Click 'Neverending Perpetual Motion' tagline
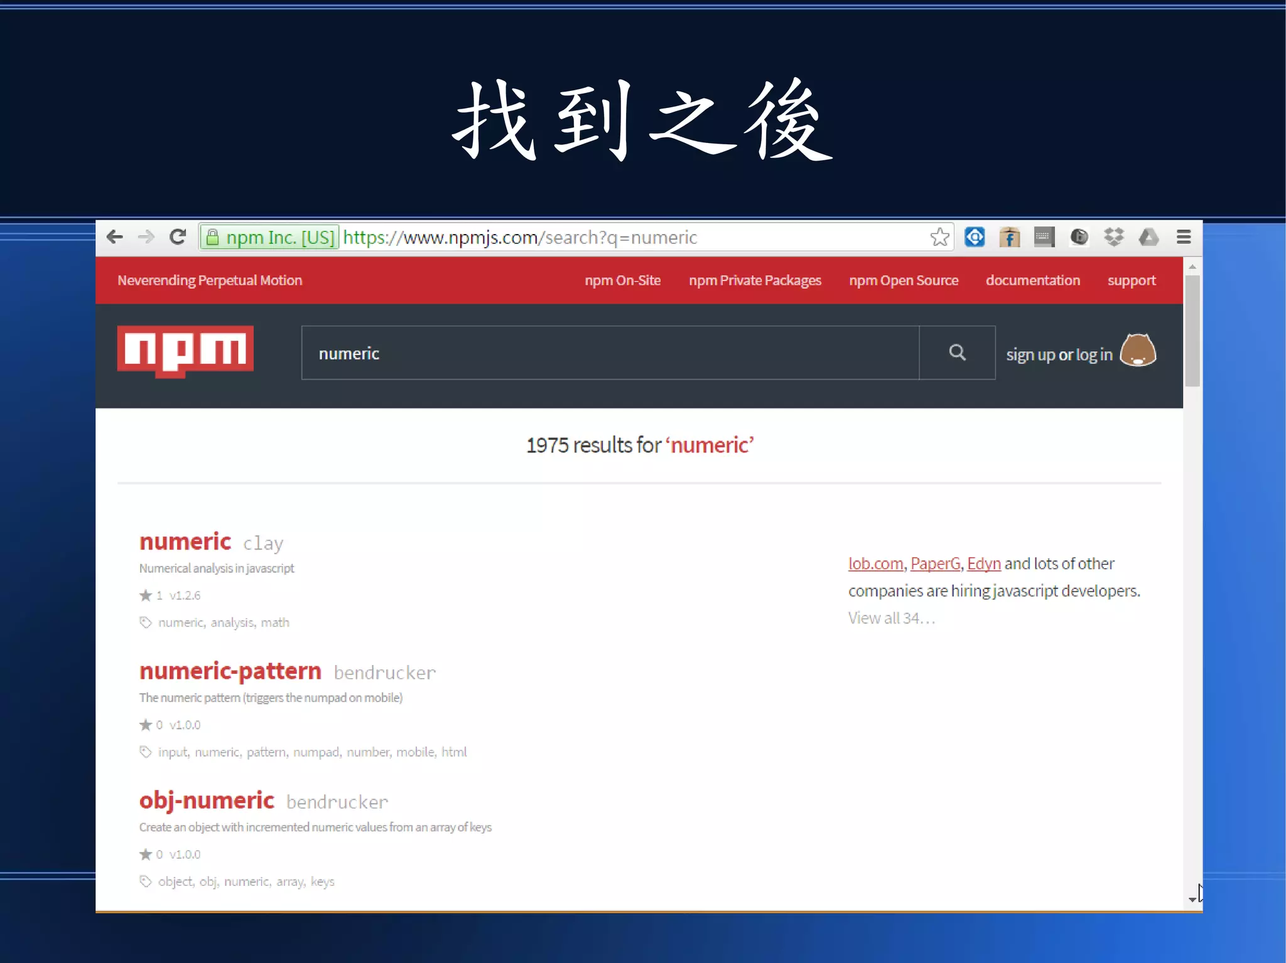1286x963 pixels. point(210,280)
